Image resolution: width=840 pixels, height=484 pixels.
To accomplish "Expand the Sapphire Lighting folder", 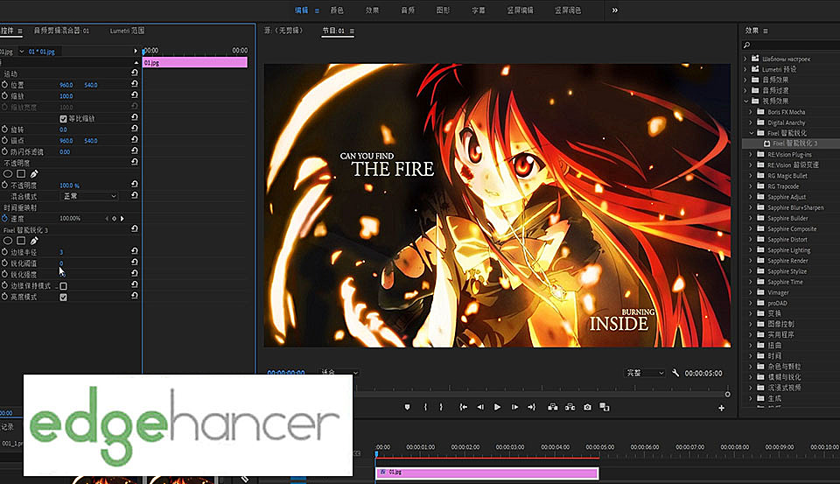I will (751, 249).
